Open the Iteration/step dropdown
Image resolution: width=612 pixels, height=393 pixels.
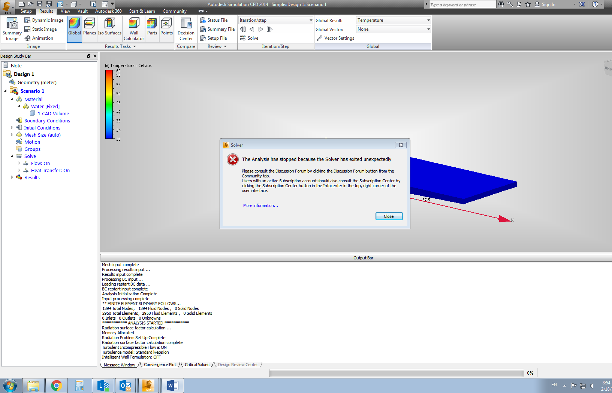click(276, 20)
